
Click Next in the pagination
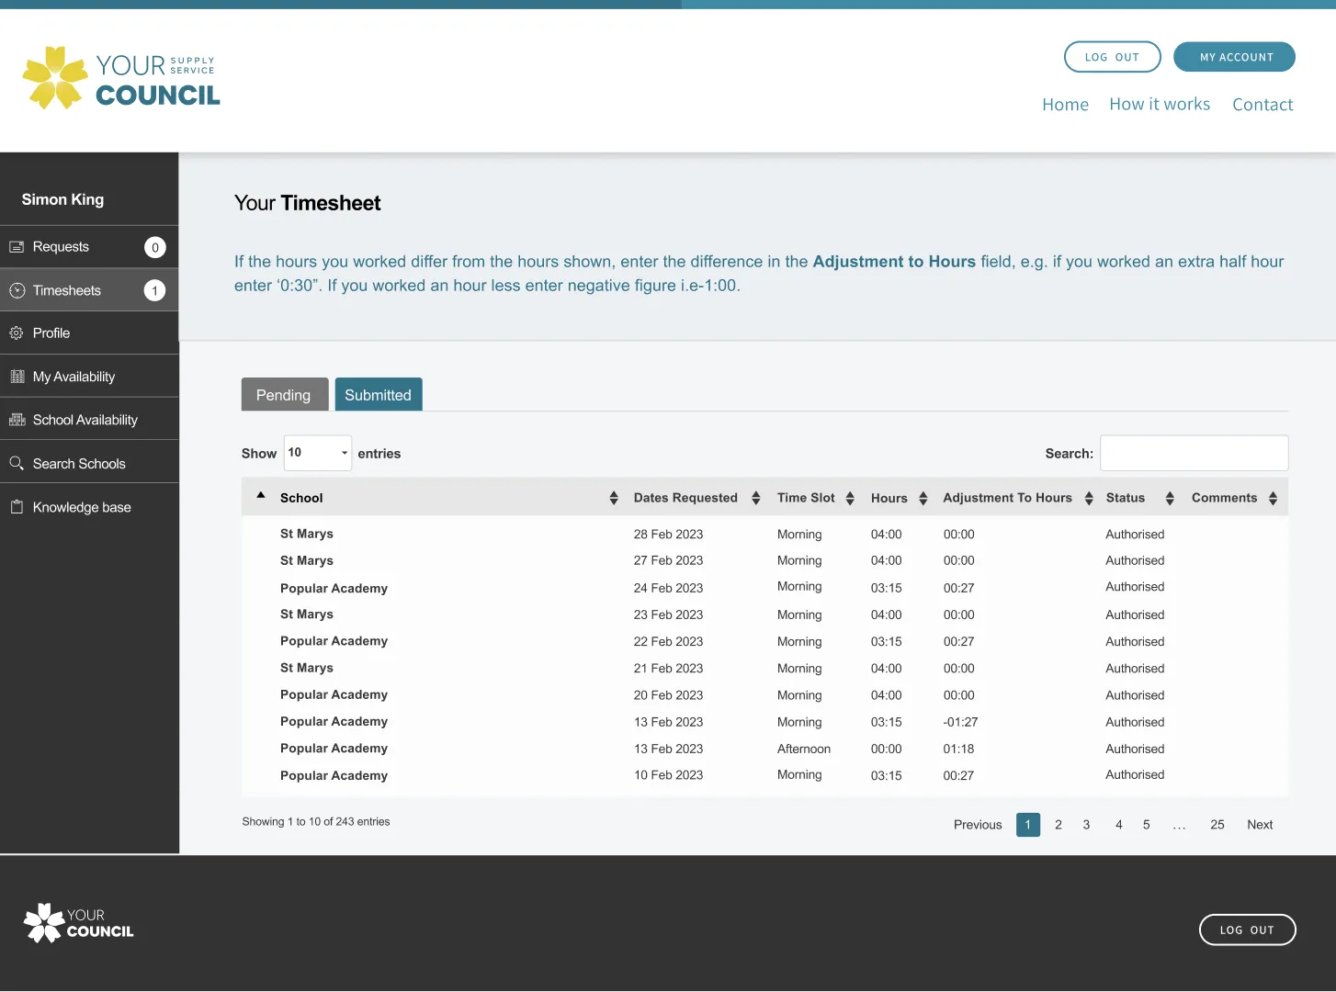click(x=1259, y=825)
